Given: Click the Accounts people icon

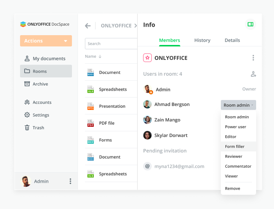Looking at the screenshot, I should [x=27, y=102].
